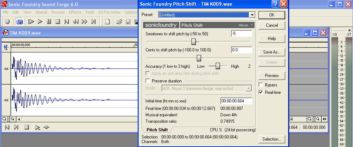Click the semitones pitch slider handle

(193, 42)
